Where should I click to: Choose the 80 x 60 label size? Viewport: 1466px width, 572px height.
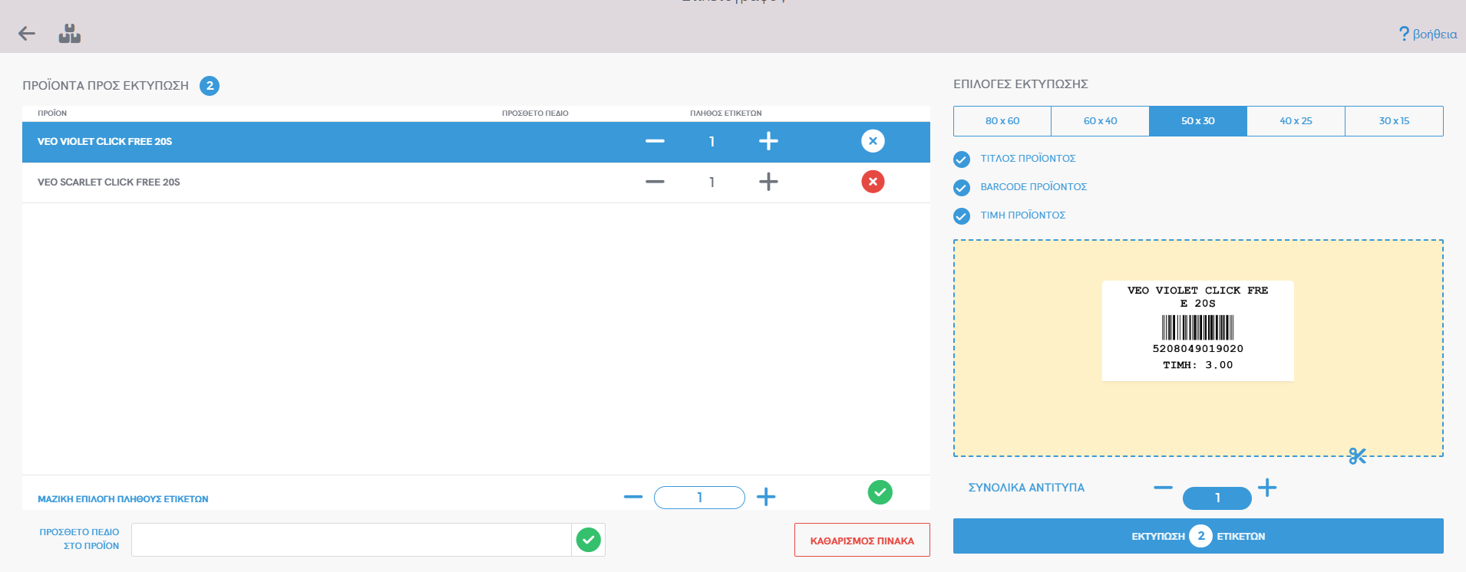pos(1002,121)
